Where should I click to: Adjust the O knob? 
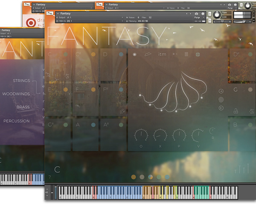(x=141, y=135)
